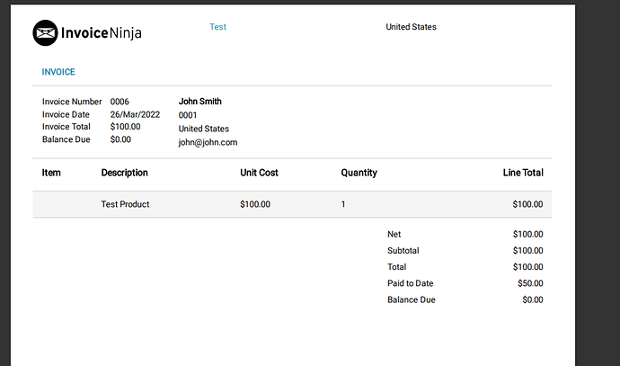Click the United States company address text
The image size is (620, 366).
click(411, 27)
